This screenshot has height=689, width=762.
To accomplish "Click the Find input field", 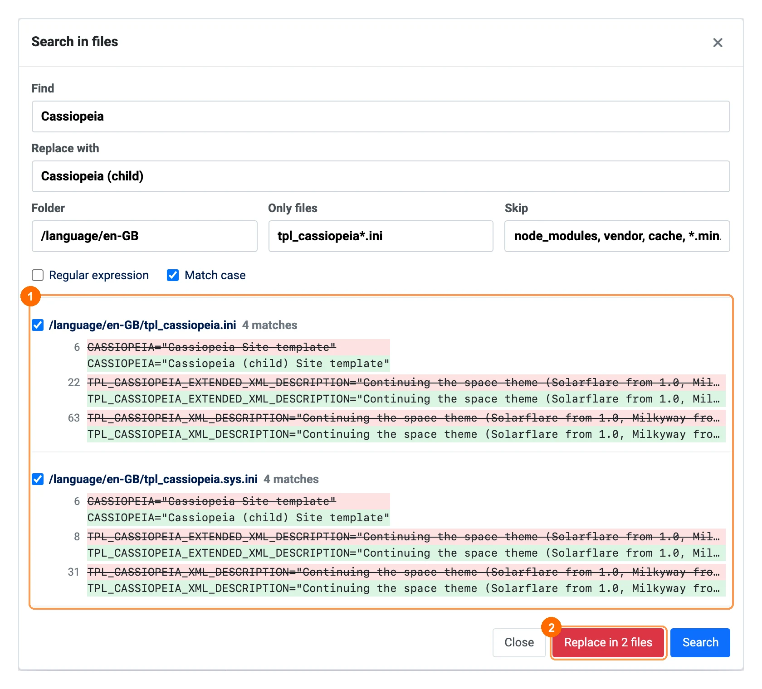I will tap(381, 116).
